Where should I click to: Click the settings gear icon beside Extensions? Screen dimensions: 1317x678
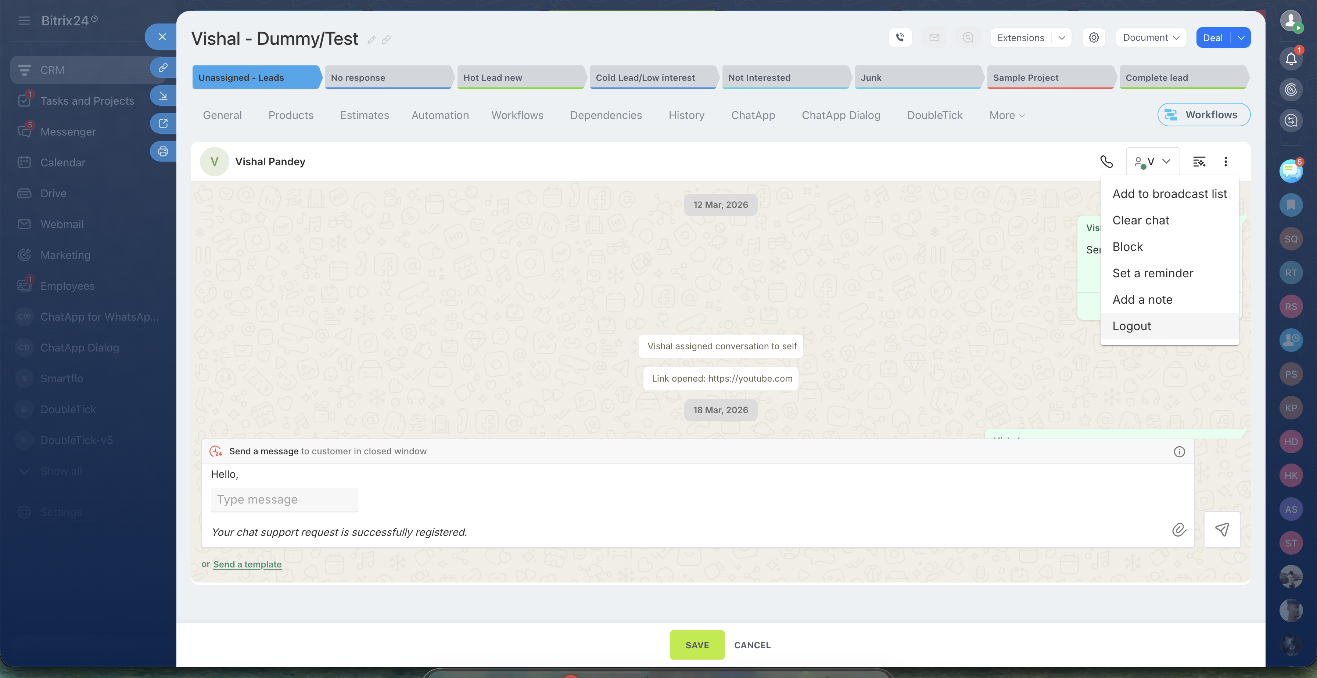click(x=1094, y=38)
